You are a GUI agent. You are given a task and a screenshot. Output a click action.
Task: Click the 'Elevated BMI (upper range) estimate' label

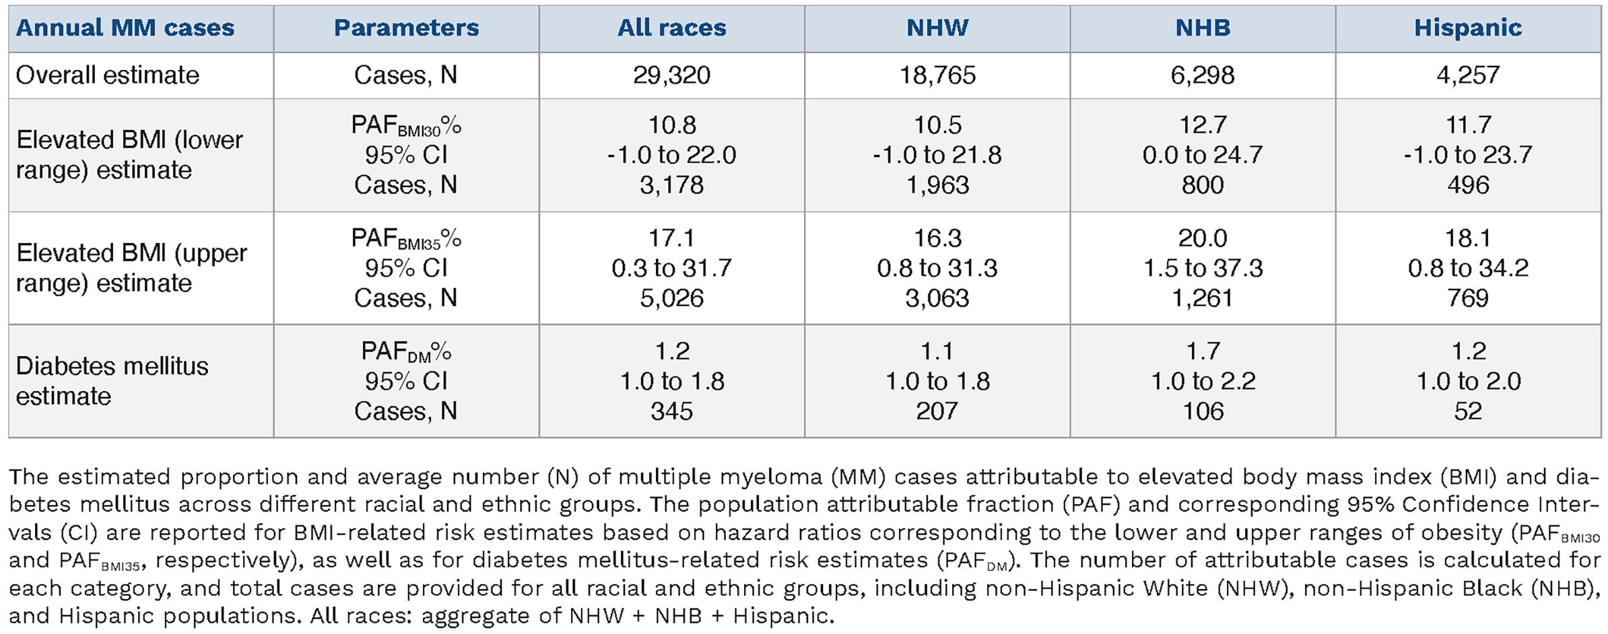[131, 268]
